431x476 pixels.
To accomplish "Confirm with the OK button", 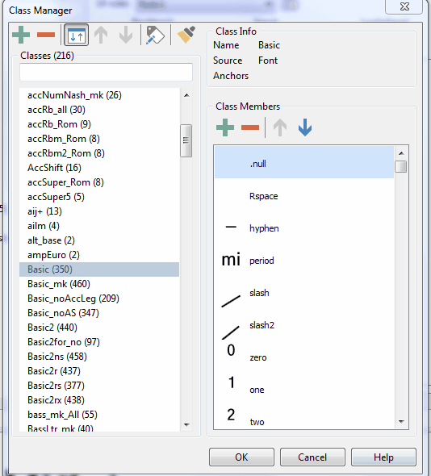I will [241, 457].
